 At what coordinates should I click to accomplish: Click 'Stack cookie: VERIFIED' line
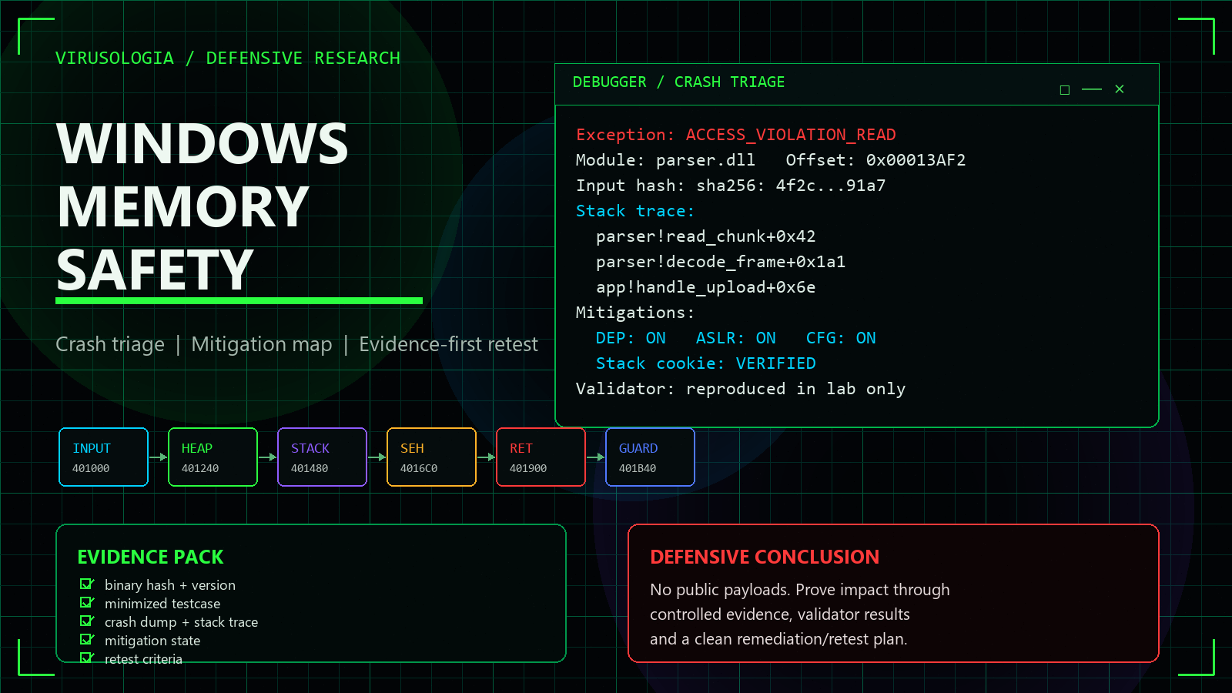click(x=705, y=363)
